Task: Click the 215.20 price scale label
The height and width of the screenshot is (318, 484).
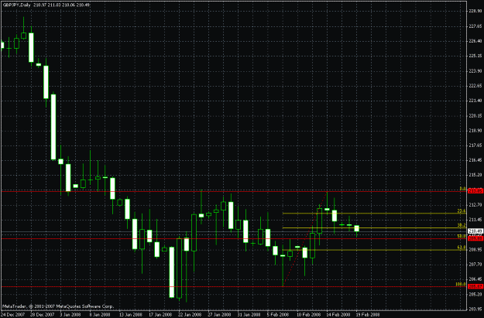Action: tap(475, 175)
